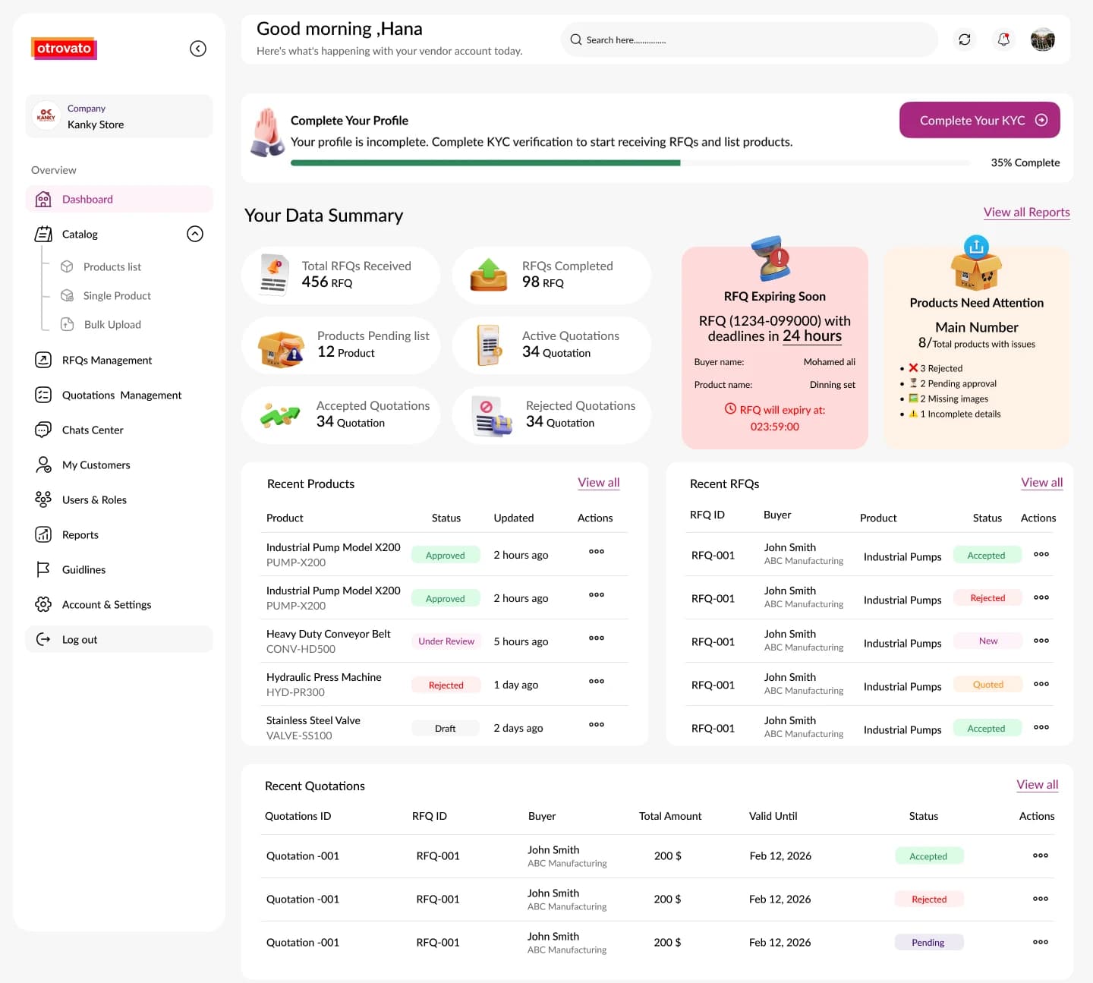Open actions menu for Hydraulic Press Machine
This screenshot has width=1093, height=983.
[x=597, y=682]
